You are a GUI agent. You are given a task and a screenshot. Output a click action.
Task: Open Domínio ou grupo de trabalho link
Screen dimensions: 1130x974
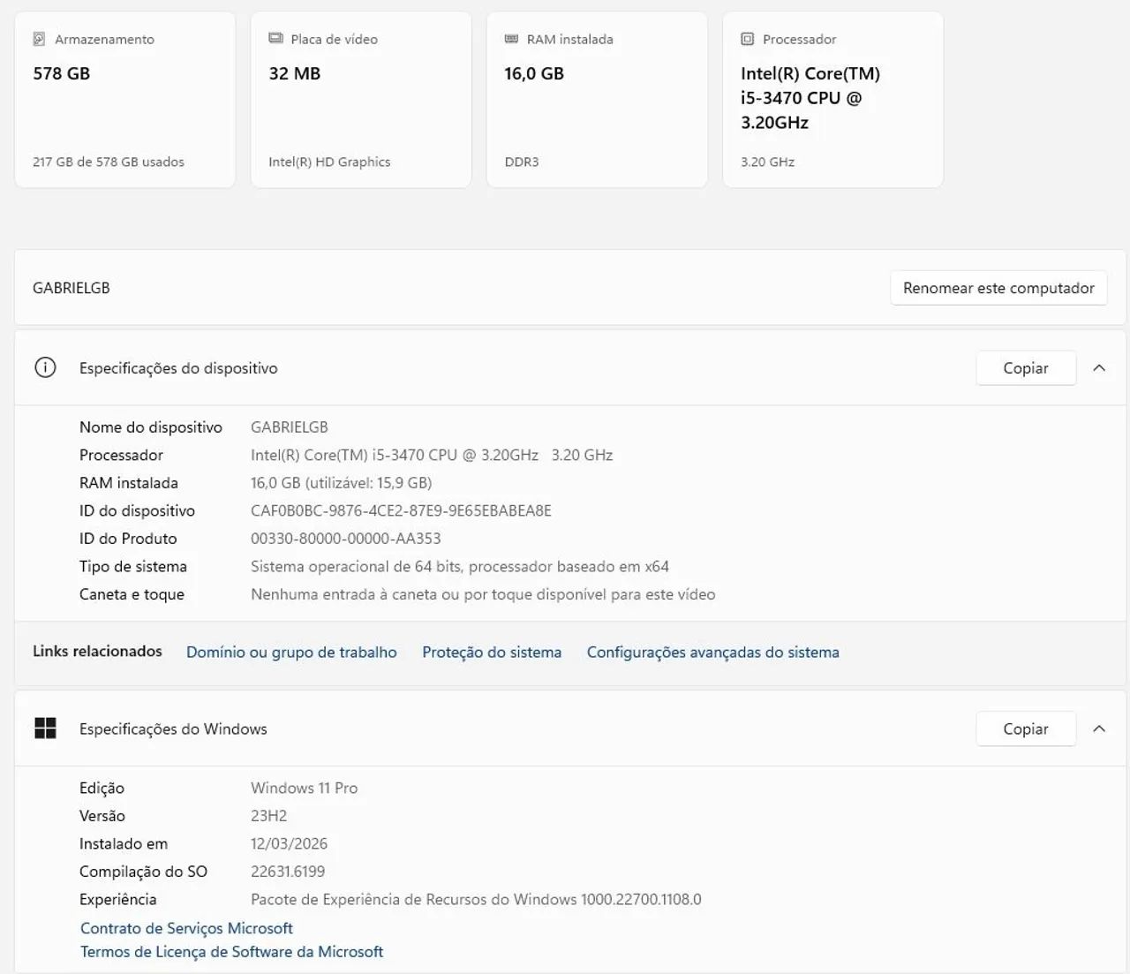pos(291,653)
